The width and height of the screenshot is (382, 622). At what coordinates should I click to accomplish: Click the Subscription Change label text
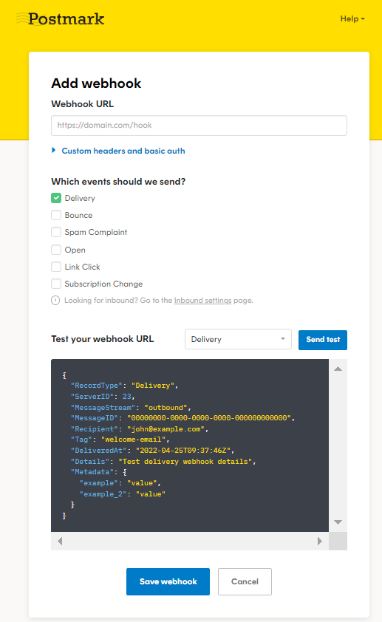coord(103,284)
